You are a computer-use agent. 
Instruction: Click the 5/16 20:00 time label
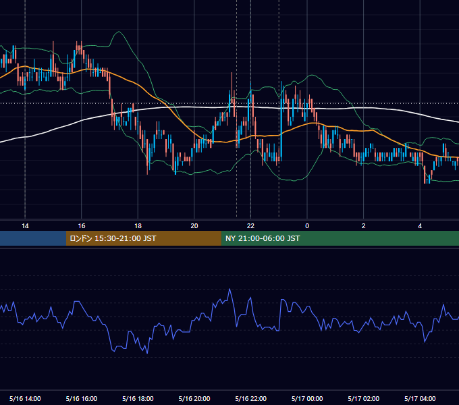[194, 398]
